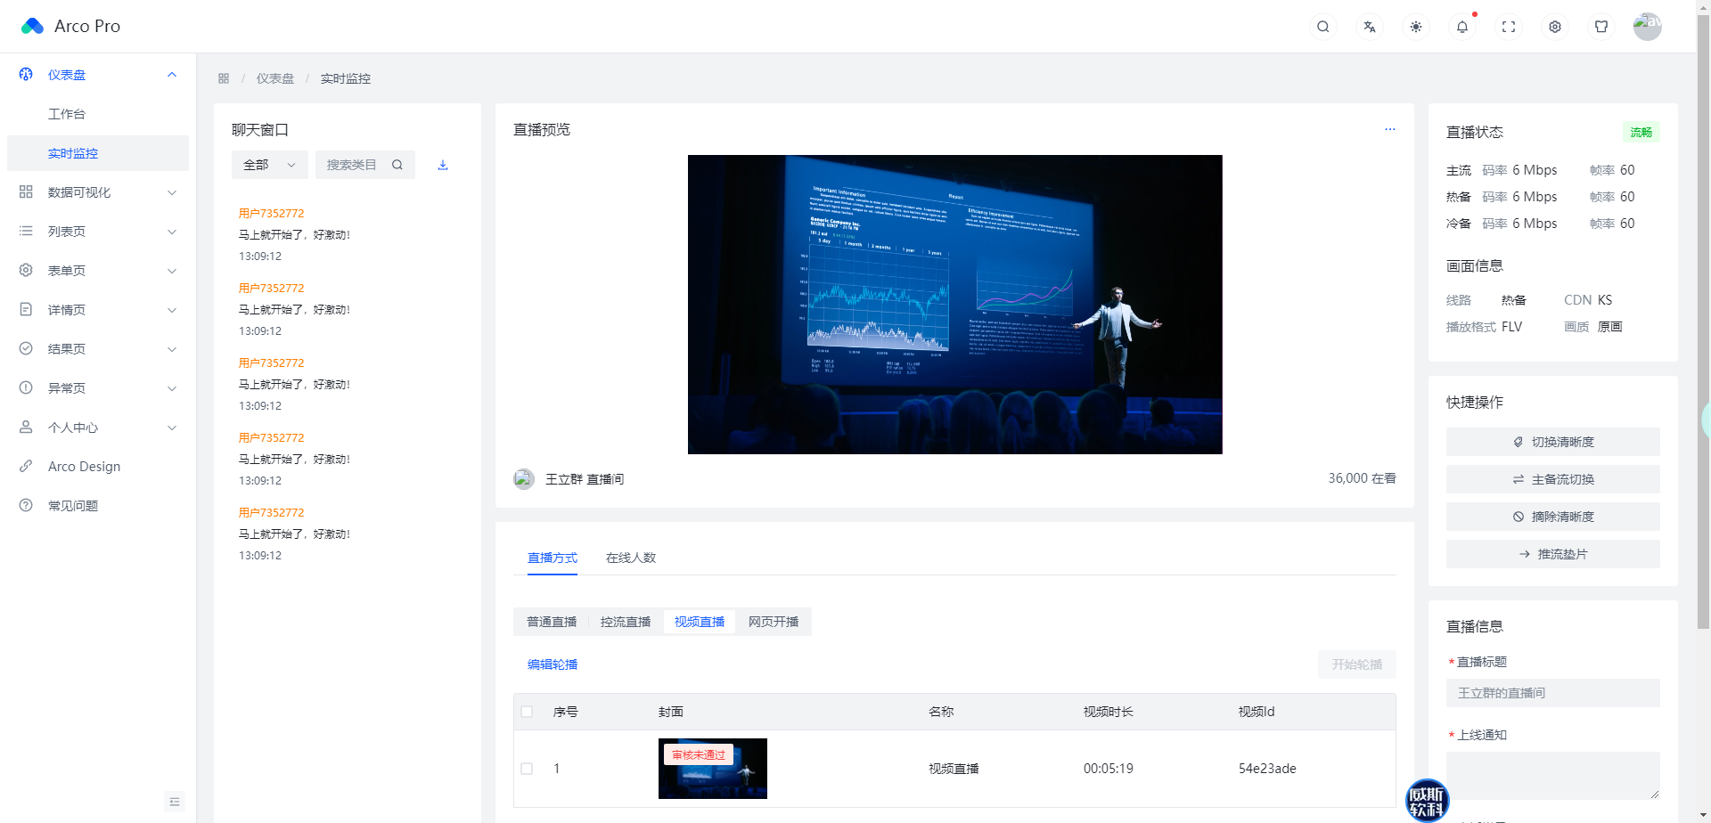The width and height of the screenshot is (1711, 823).
Task: Click the 威斯软科 floating badge
Action: tap(1427, 800)
